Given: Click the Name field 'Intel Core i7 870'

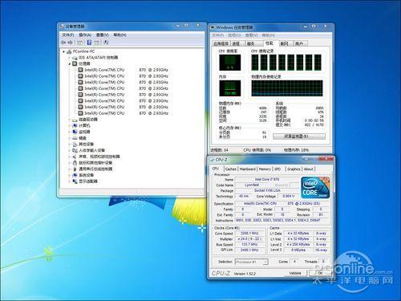Looking at the screenshot, I should [267, 179].
